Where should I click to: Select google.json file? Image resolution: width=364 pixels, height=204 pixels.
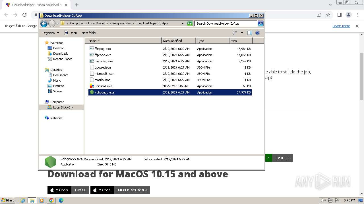[170, 67]
